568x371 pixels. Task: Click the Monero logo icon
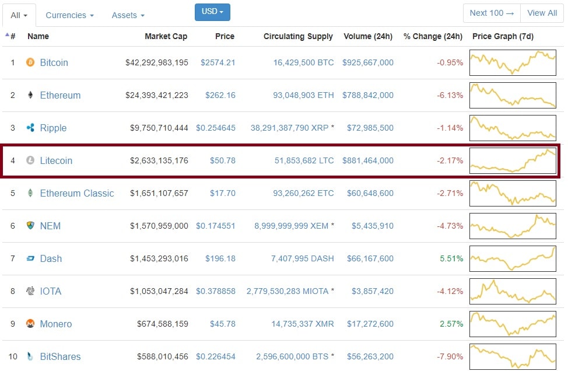pos(30,324)
